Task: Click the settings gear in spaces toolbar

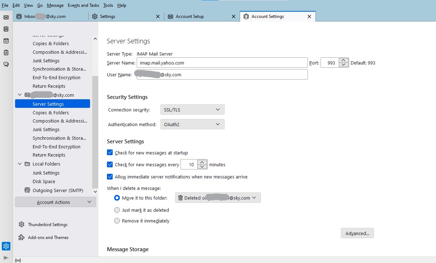Action: coord(6,246)
